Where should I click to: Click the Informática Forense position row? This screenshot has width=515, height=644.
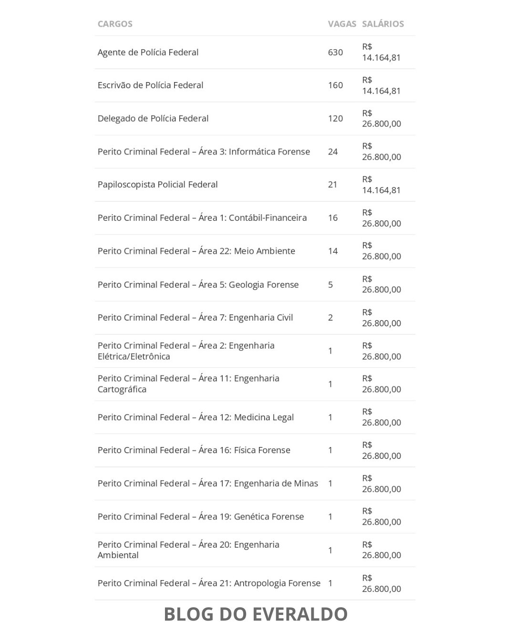(204, 152)
